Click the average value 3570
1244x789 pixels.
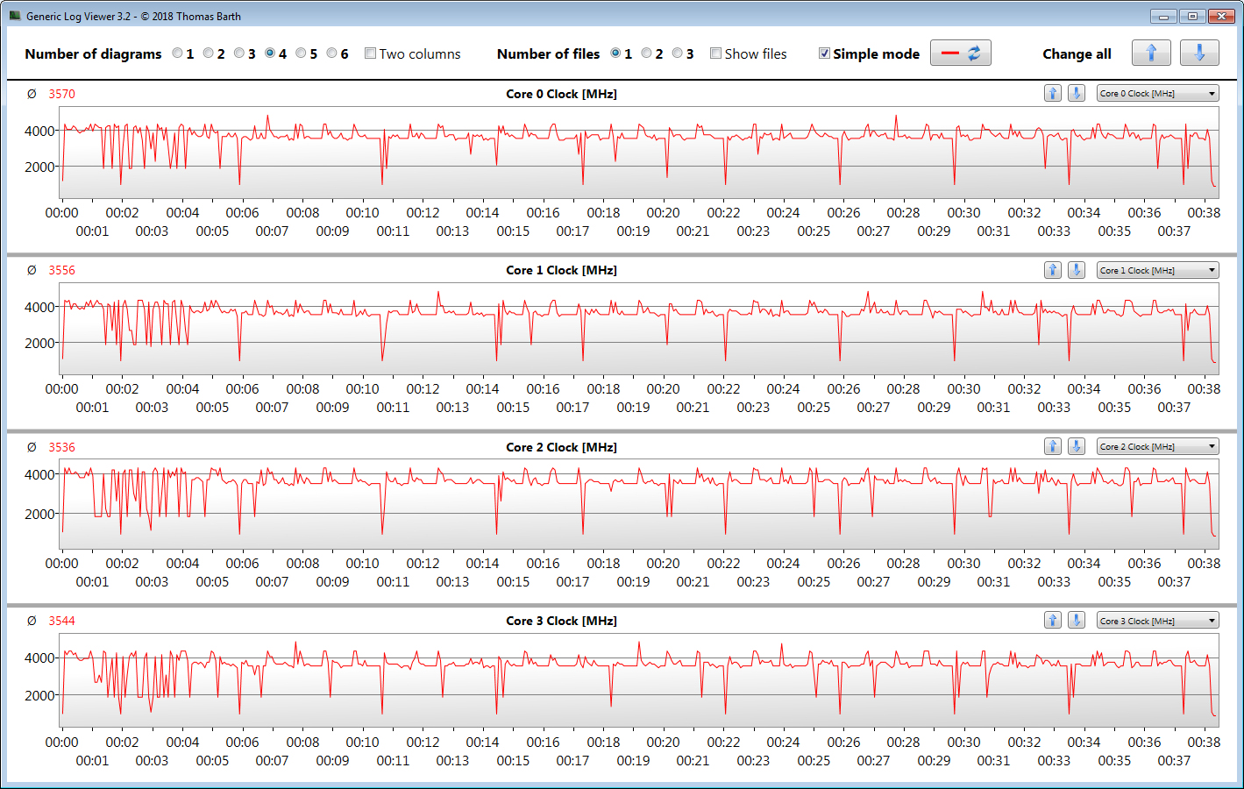(x=61, y=94)
